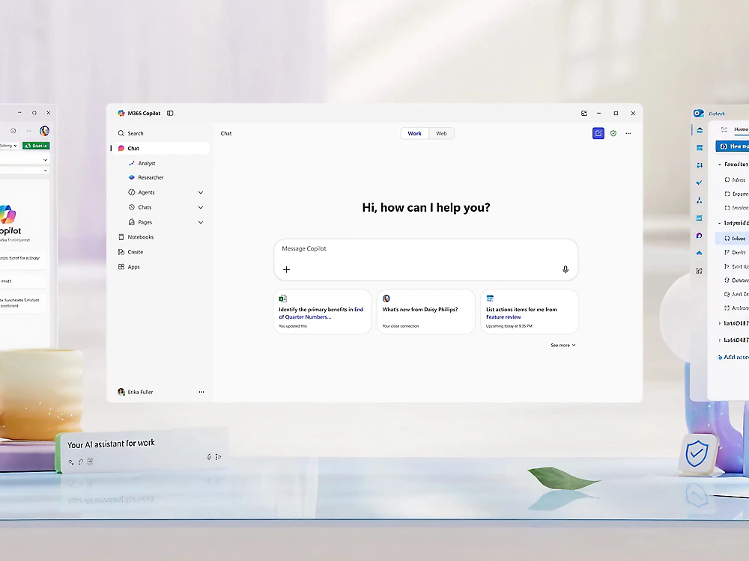Expand See more suggestions
Image resolution: width=749 pixels, height=561 pixels.
click(x=562, y=345)
